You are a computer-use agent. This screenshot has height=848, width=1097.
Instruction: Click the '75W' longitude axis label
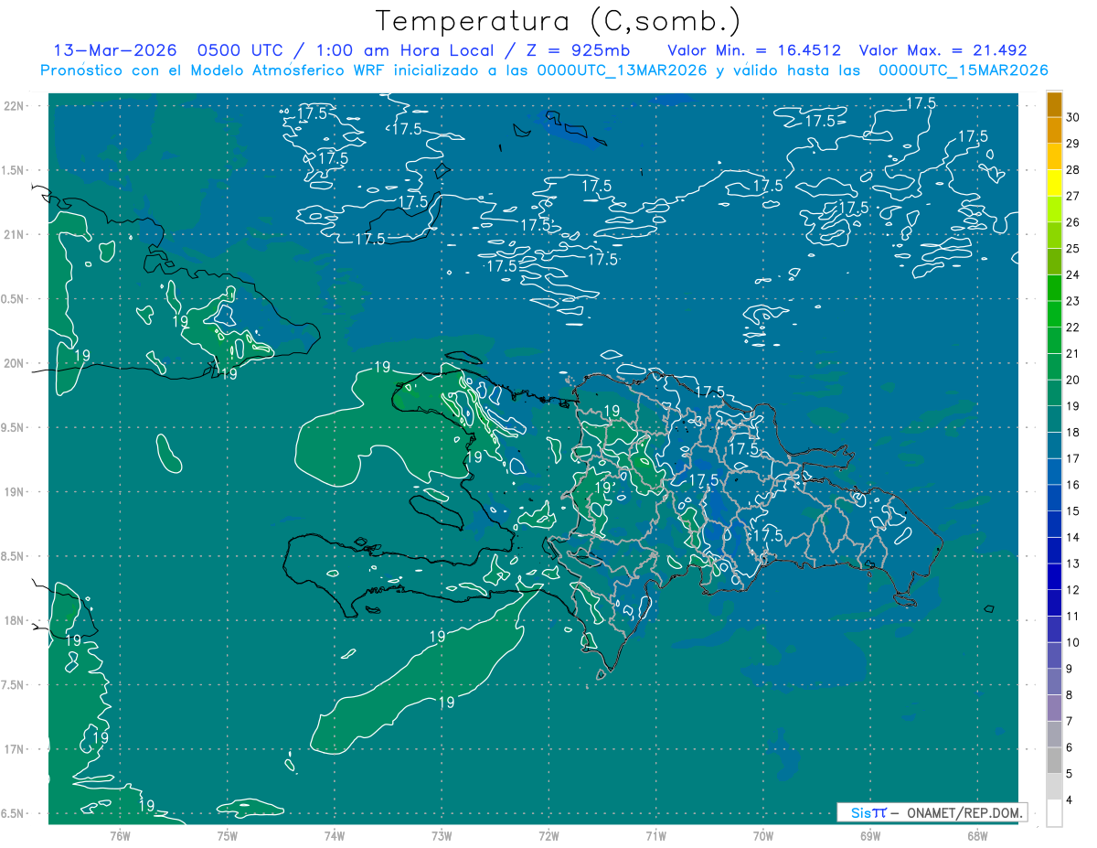point(228,836)
